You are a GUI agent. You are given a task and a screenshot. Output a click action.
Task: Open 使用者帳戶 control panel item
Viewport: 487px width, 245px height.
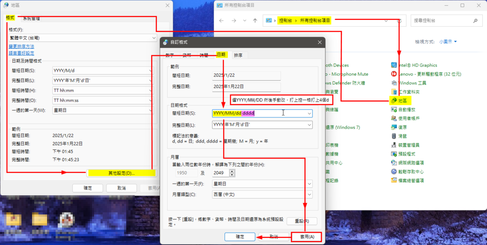pos(405,118)
